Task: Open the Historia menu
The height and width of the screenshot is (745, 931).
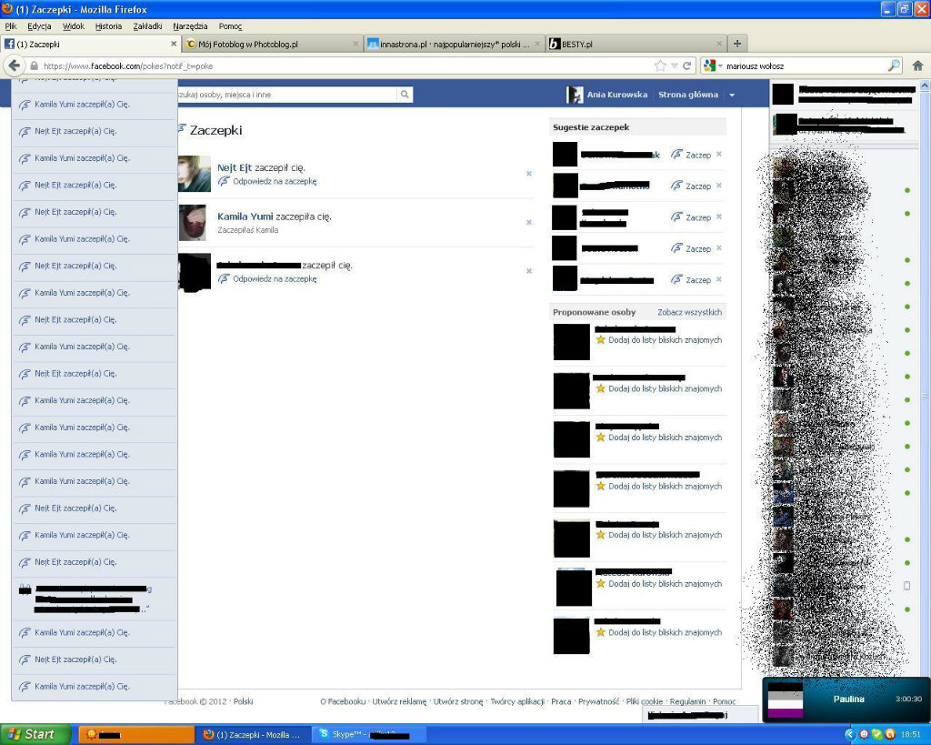Action: [109, 26]
